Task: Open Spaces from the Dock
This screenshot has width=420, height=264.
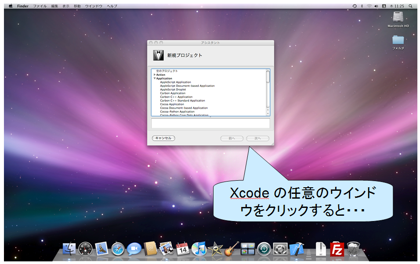Action: click(247, 249)
